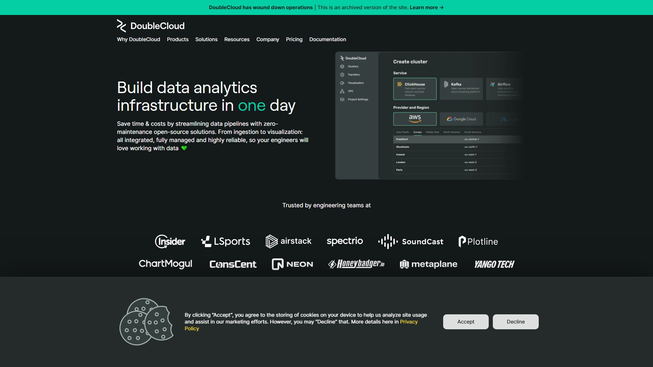Open Transfers from the sidebar icons
The image size is (653, 367).
[342, 75]
